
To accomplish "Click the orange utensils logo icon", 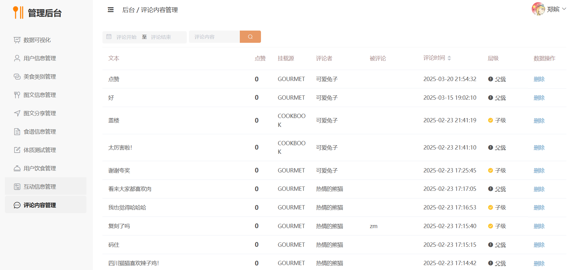I will [x=18, y=13].
